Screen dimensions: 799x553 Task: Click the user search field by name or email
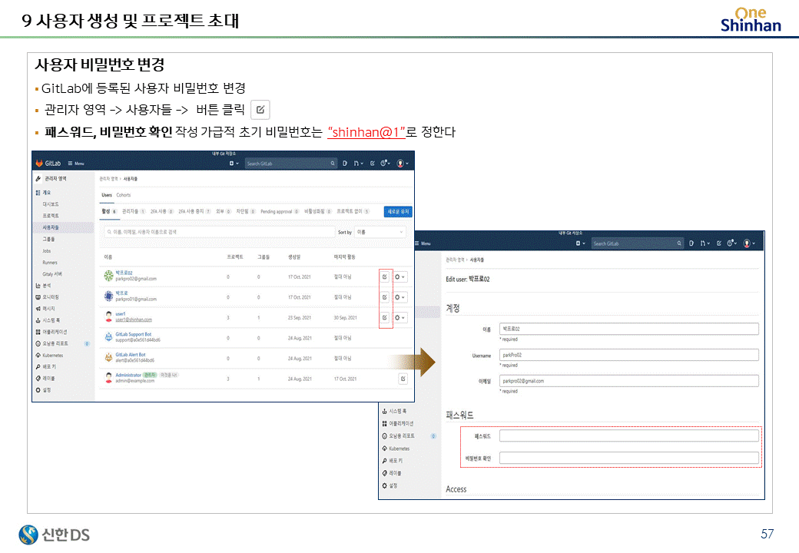click(220, 232)
